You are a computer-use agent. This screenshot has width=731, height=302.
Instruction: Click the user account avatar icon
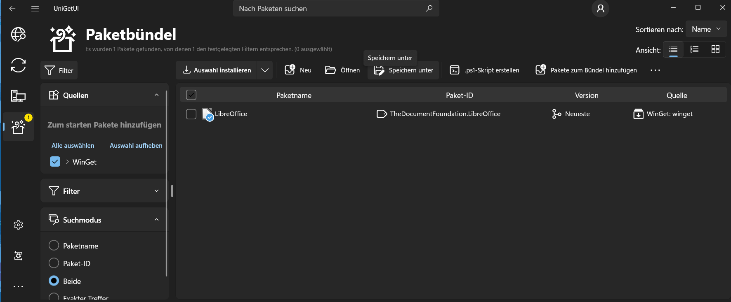coord(600,9)
